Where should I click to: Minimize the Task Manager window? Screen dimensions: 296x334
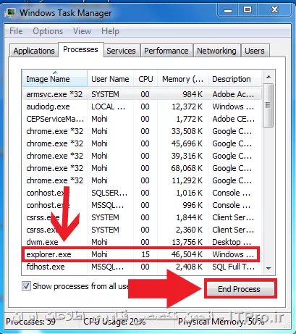228,11
